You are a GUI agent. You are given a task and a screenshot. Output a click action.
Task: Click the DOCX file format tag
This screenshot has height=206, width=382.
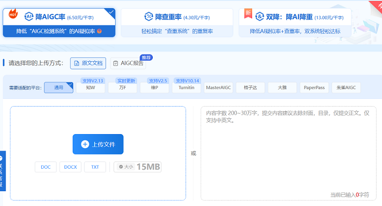click(x=70, y=167)
